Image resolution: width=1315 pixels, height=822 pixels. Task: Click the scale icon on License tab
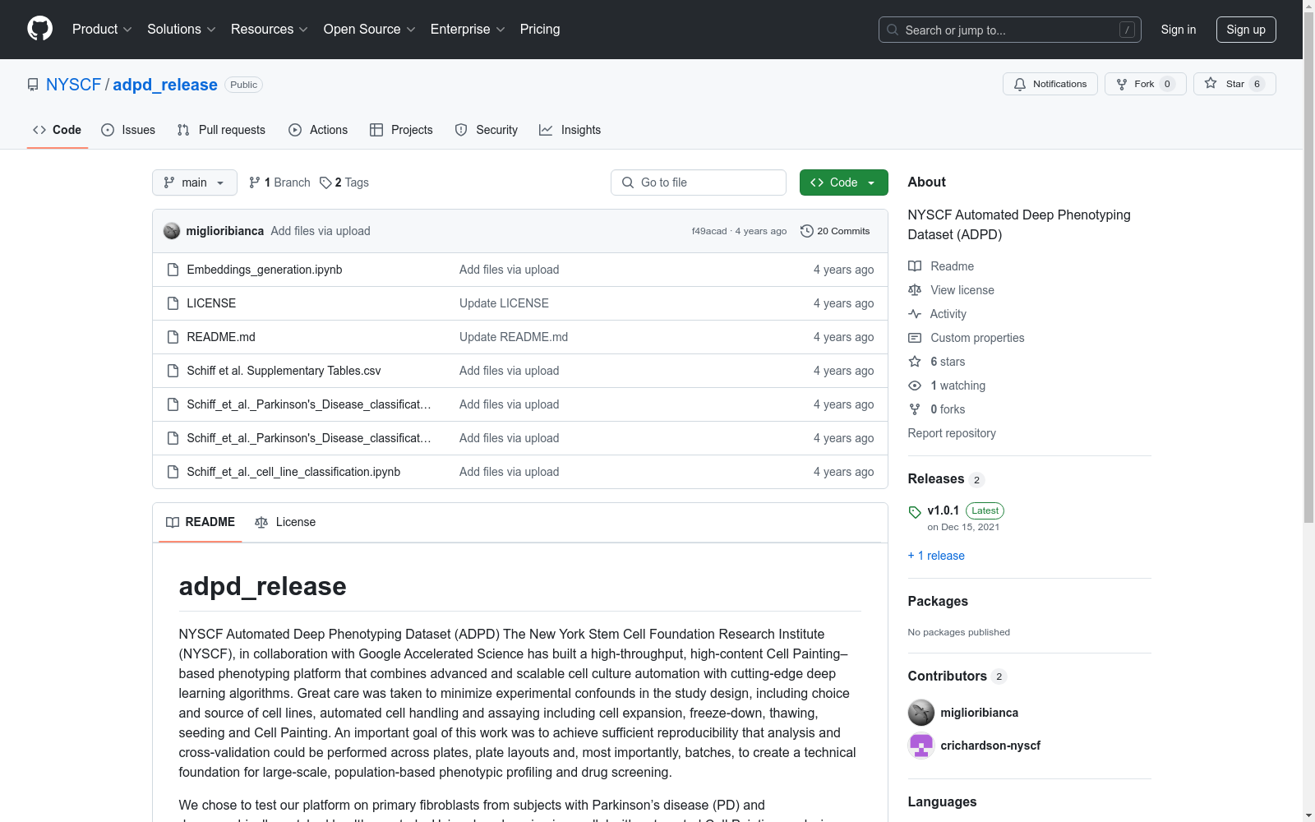pyautogui.click(x=261, y=522)
